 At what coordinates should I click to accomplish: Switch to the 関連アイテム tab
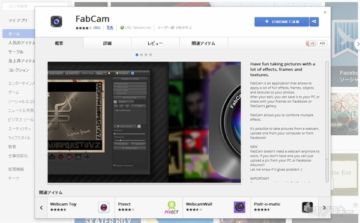coord(203,43)
